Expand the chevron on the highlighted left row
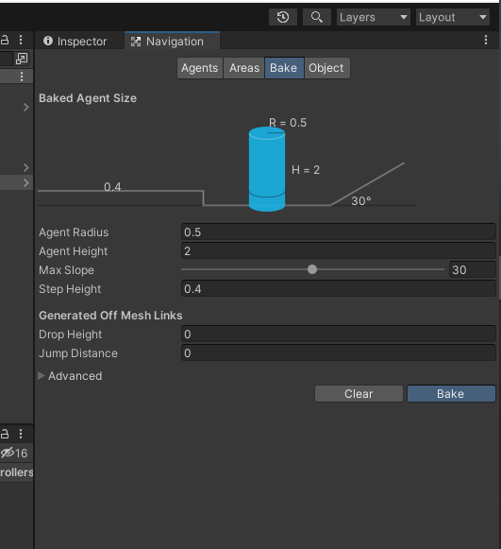This screenshot has width=501, height=549. coord(26,182)
